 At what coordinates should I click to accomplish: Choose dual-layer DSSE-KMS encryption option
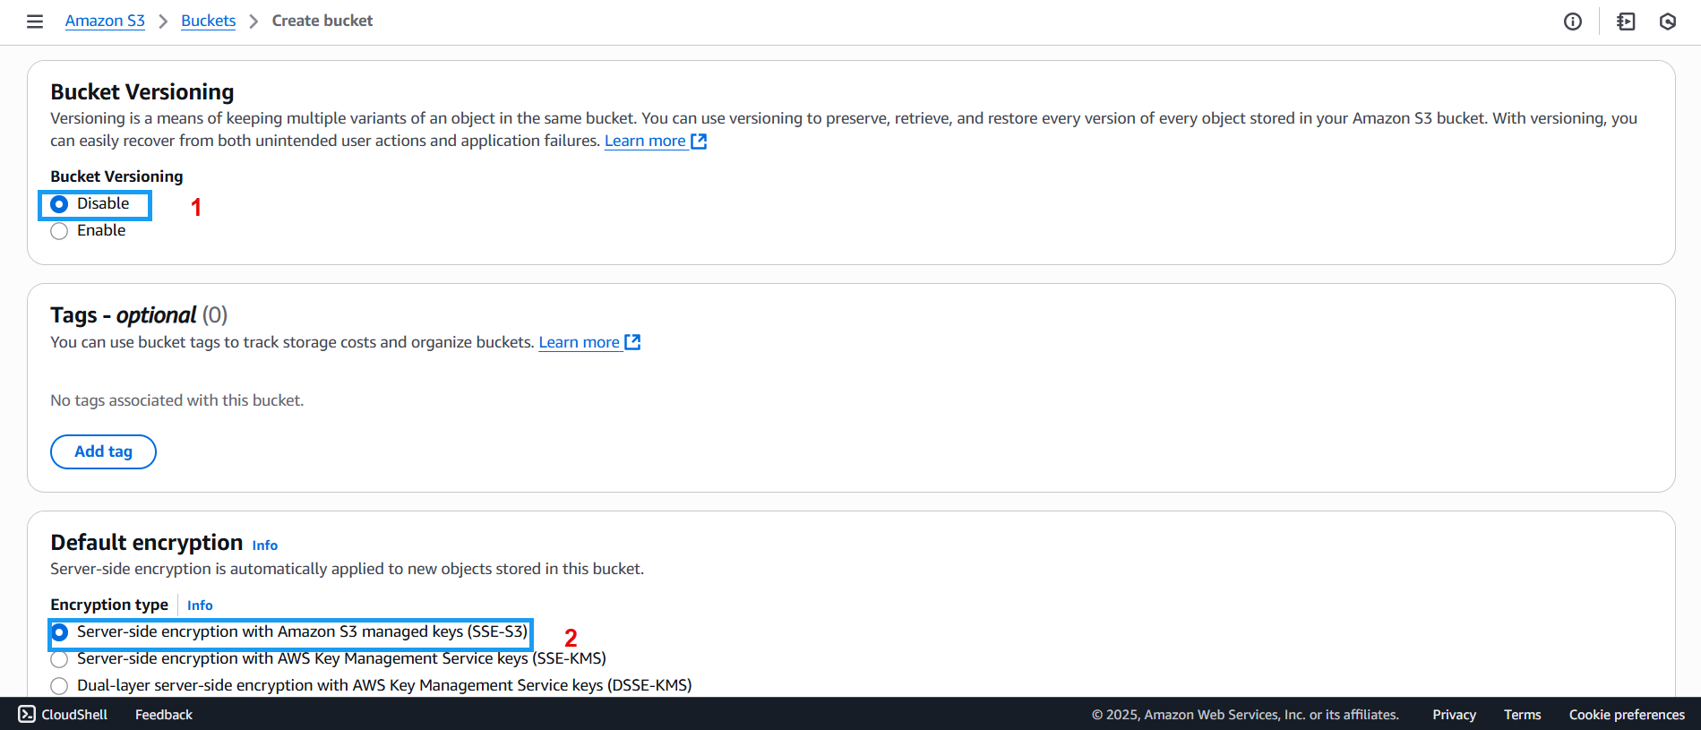[59, 686]
